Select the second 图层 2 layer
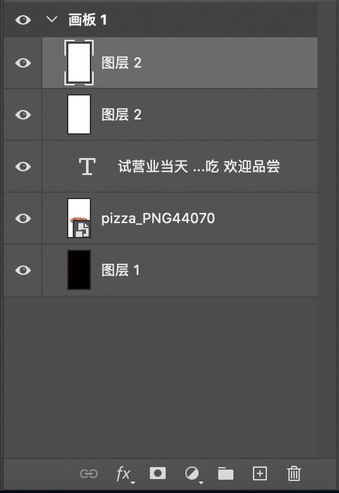This screenshot has width=339, height=493. pyautogui.click(x=180, y=115)
